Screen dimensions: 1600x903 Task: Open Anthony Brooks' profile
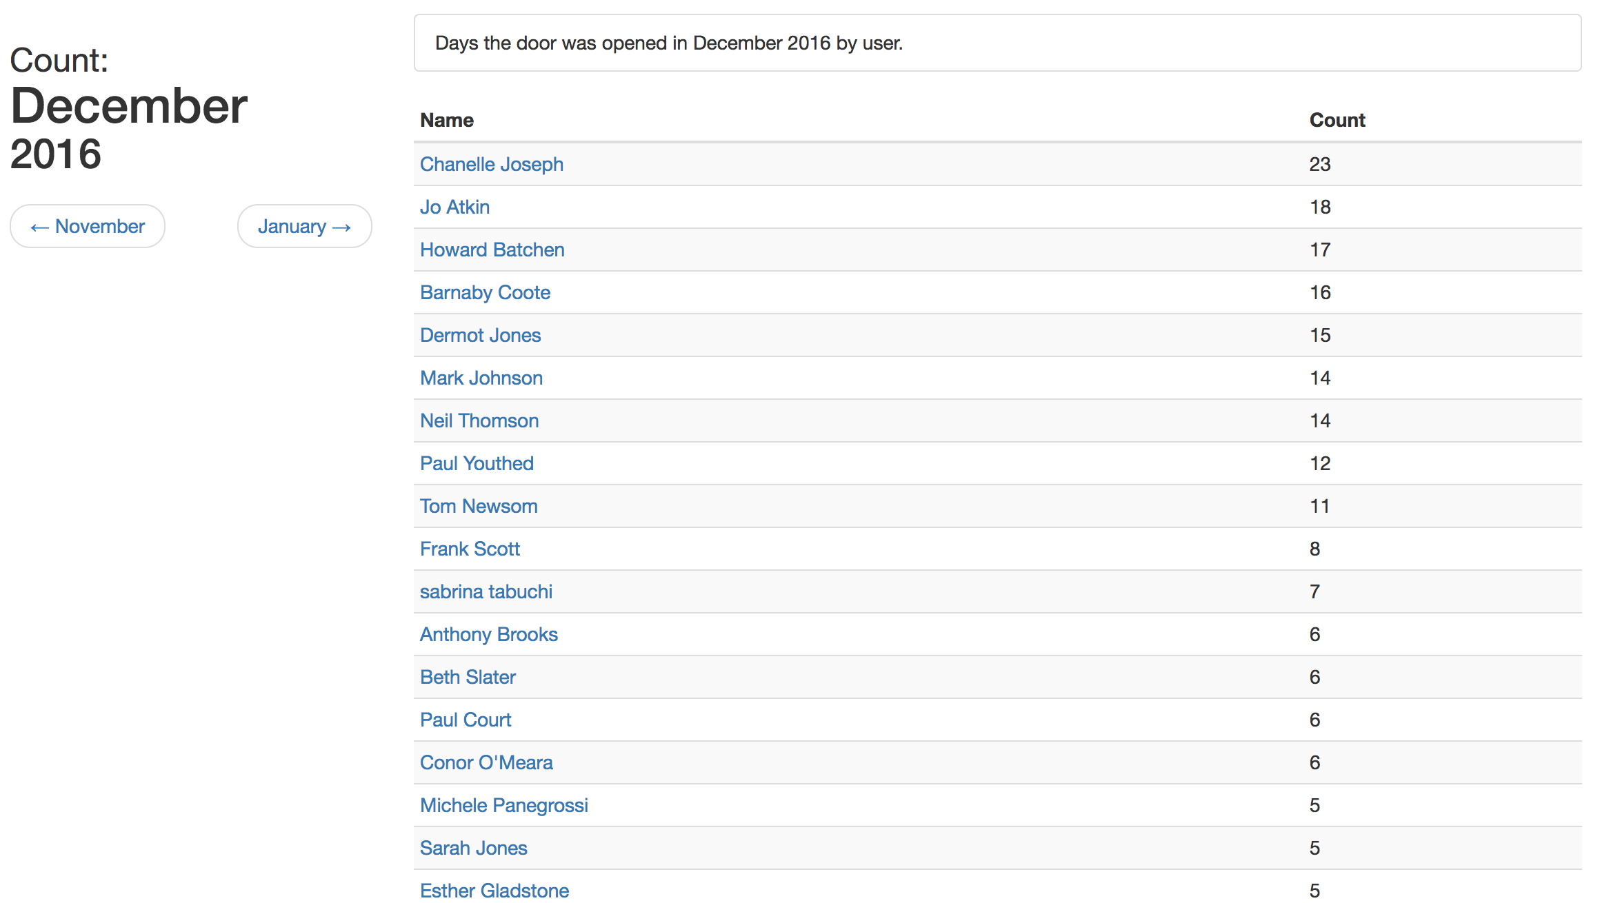tap(489, 634)
